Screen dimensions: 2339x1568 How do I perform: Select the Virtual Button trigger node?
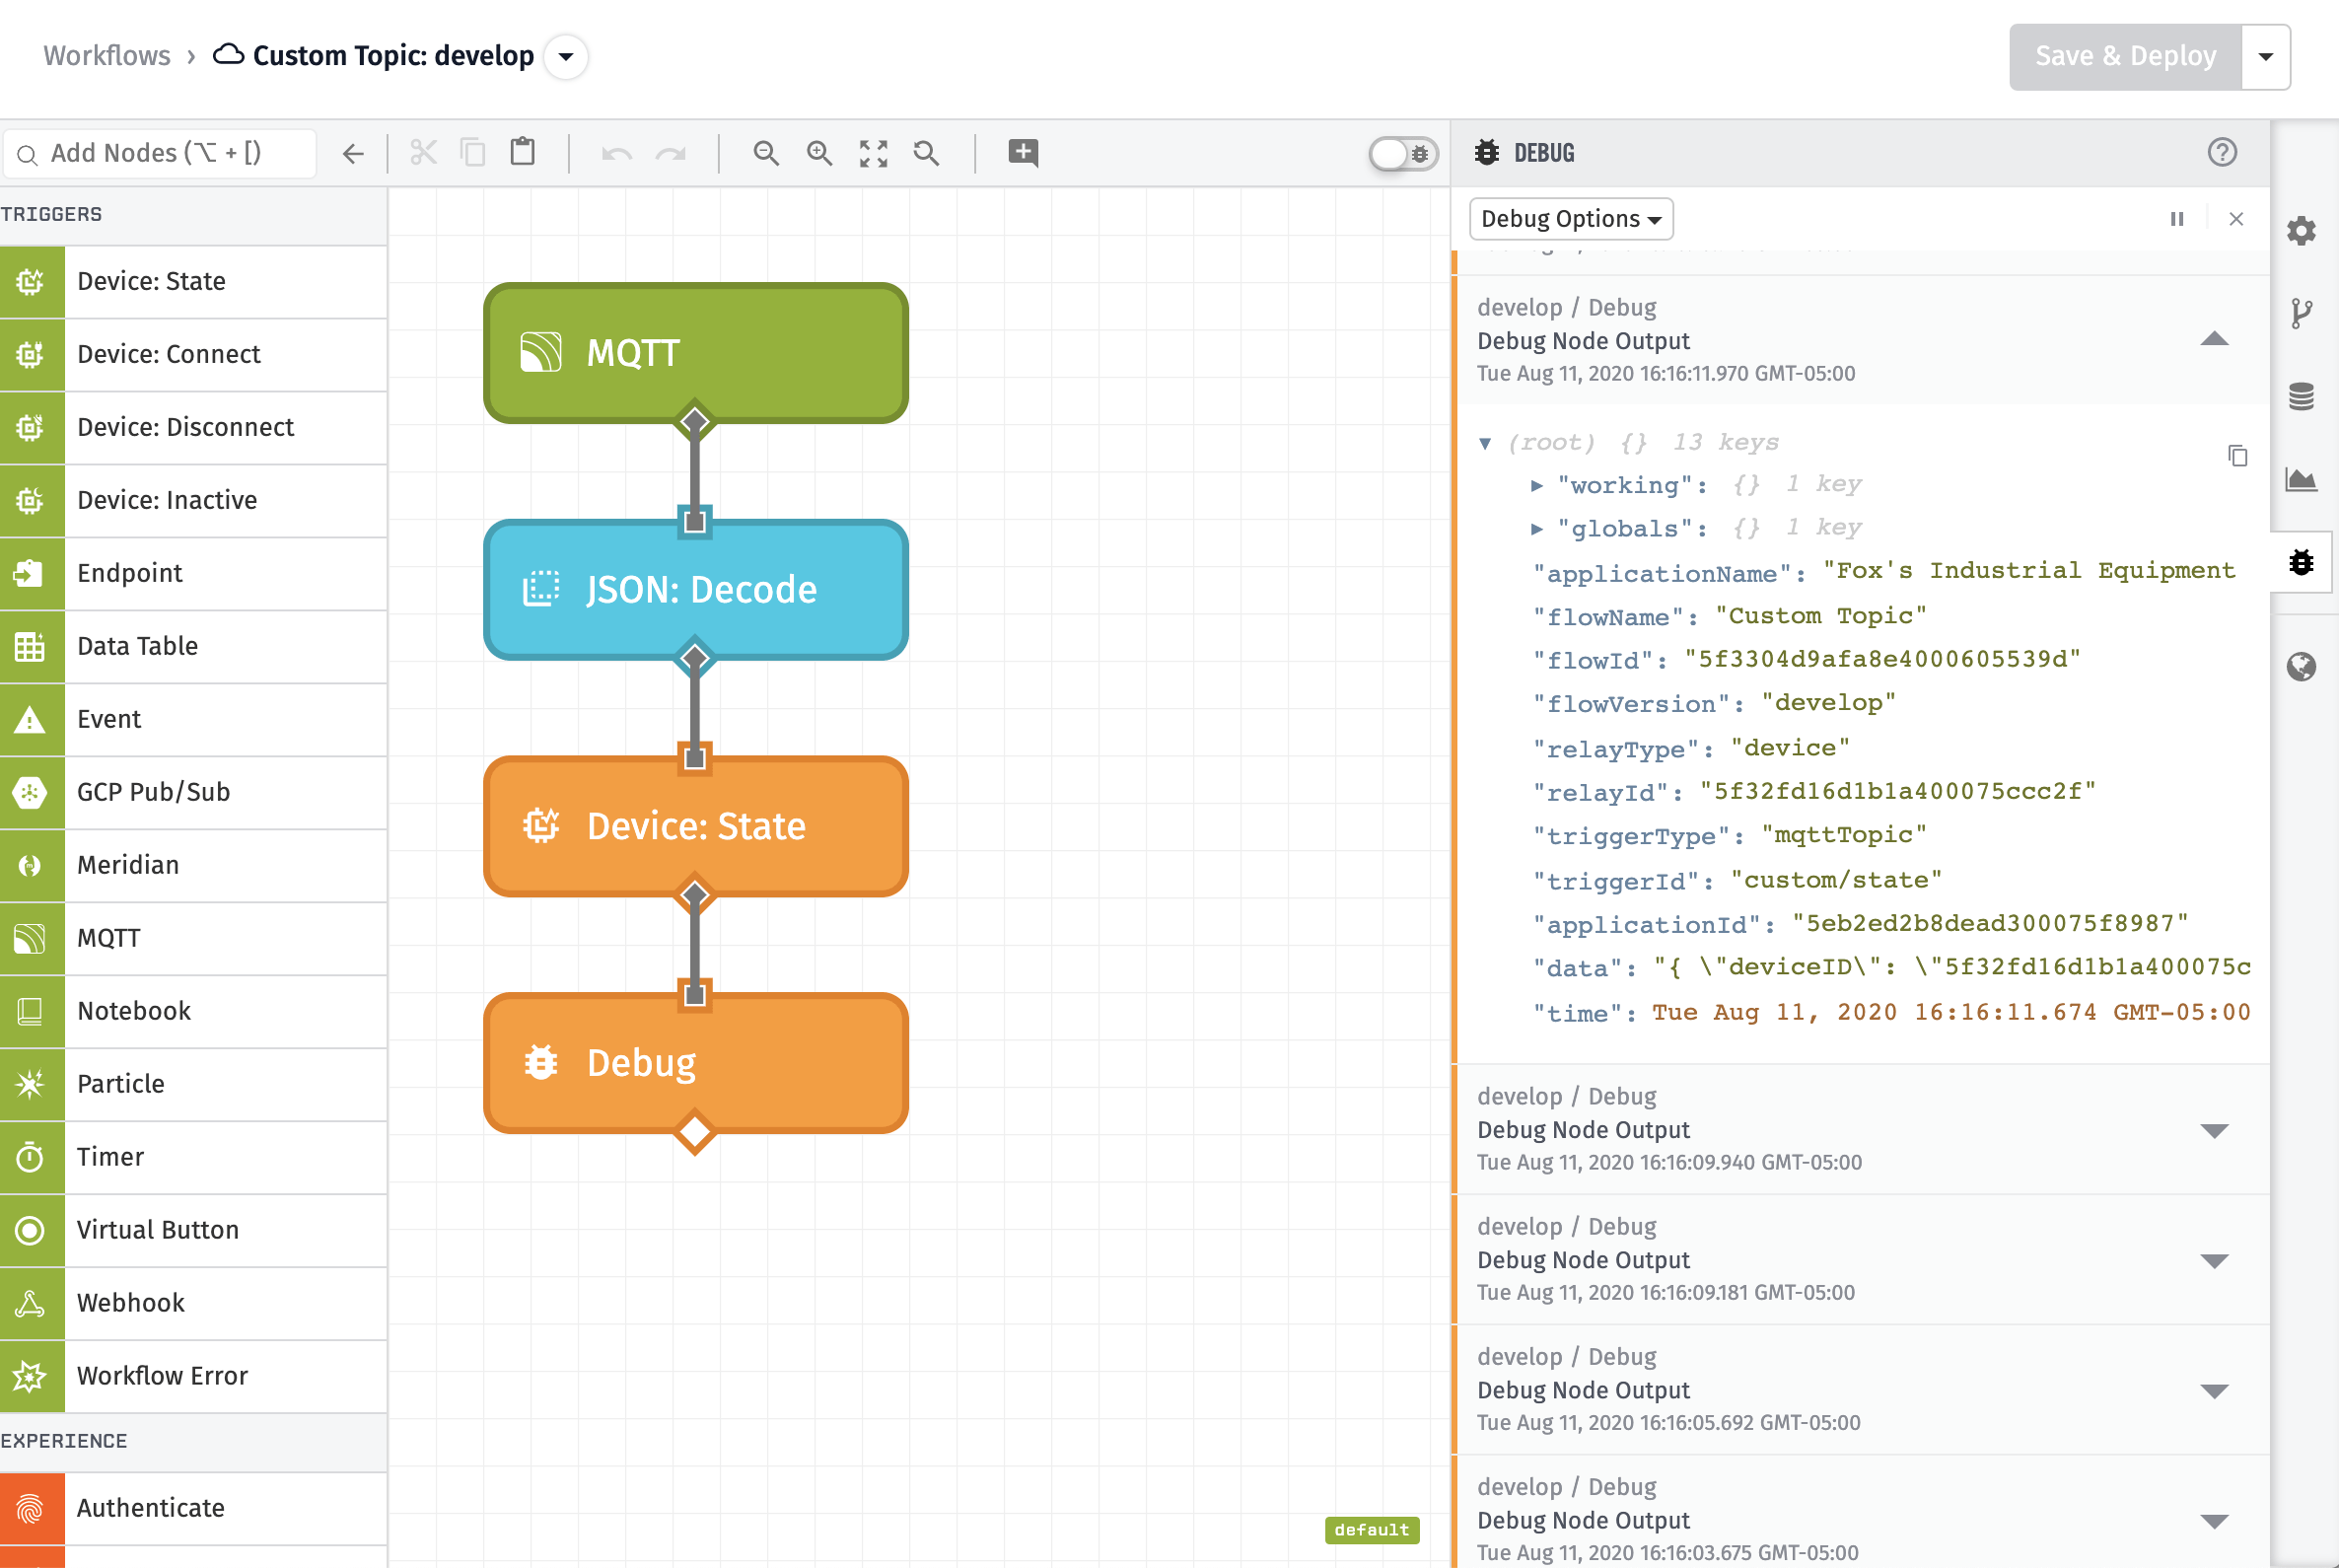193,1231
